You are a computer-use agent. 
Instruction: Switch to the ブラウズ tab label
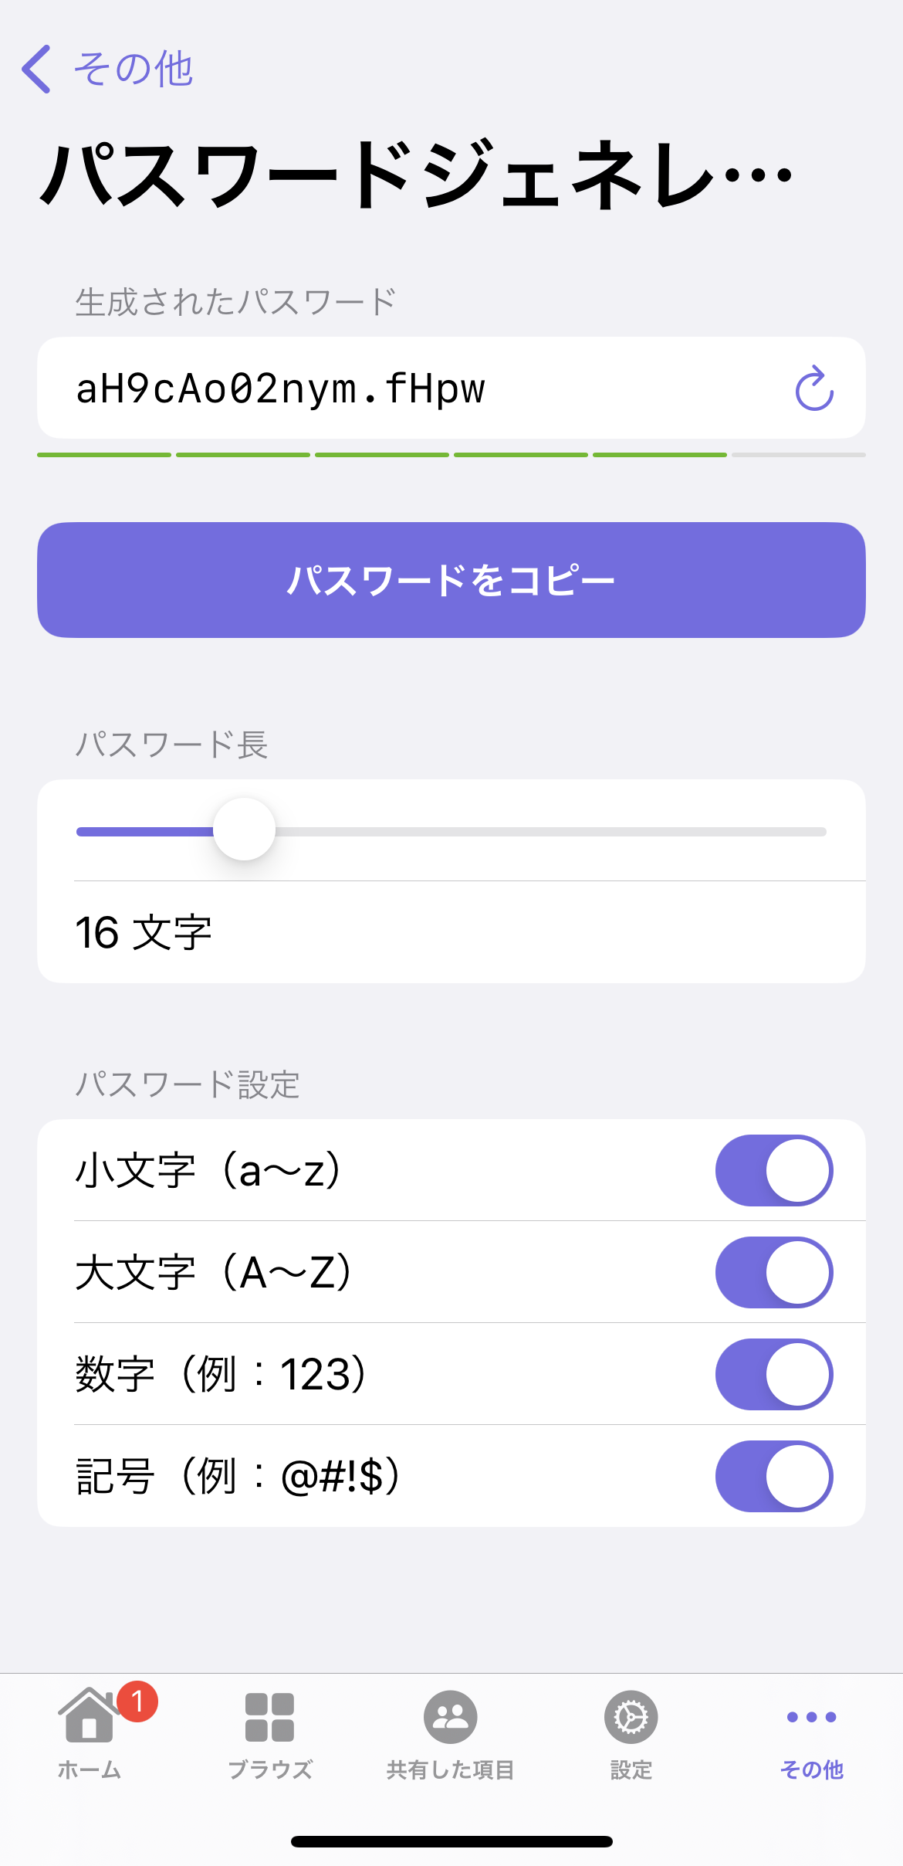(x=269, y=1769)
